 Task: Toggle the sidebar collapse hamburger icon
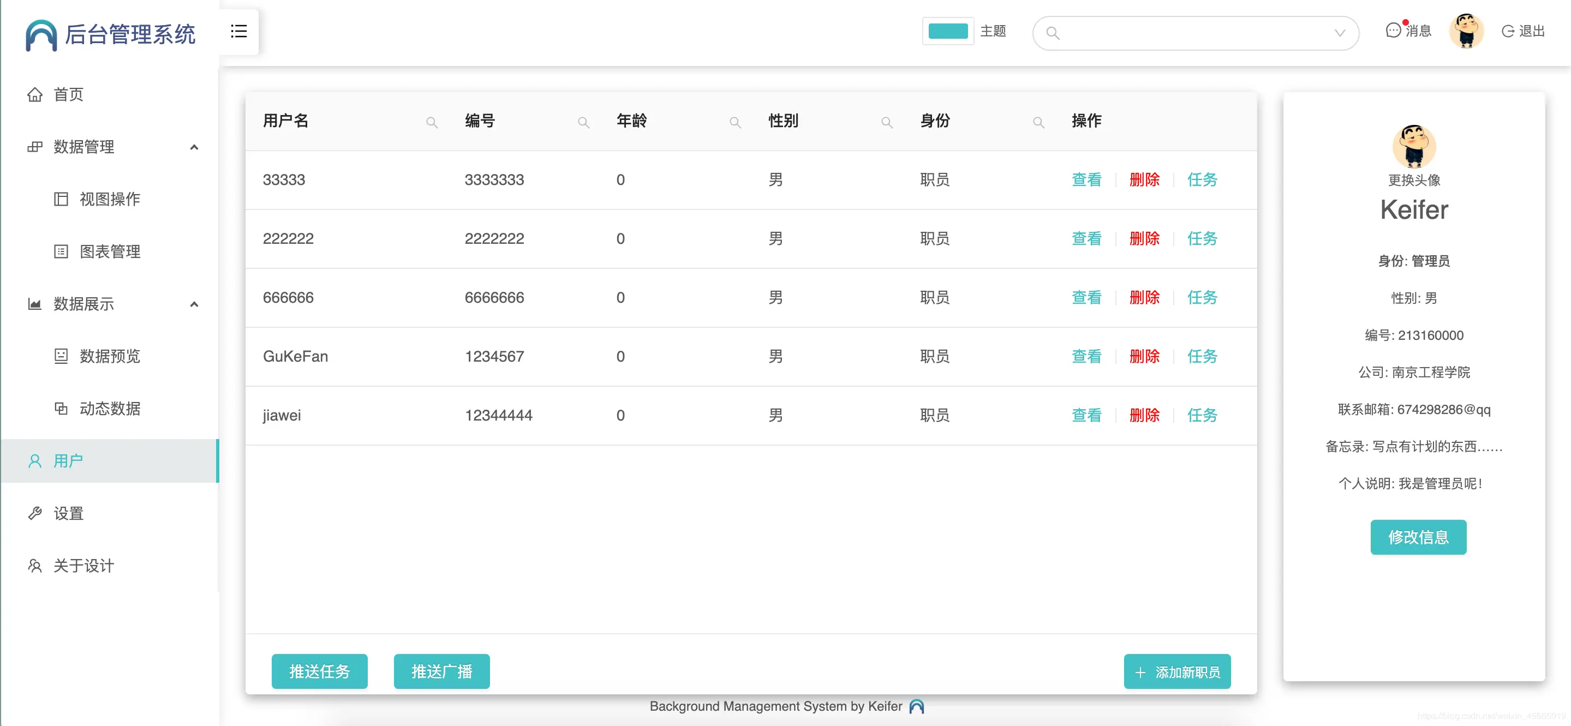click(x=238, y=31)
